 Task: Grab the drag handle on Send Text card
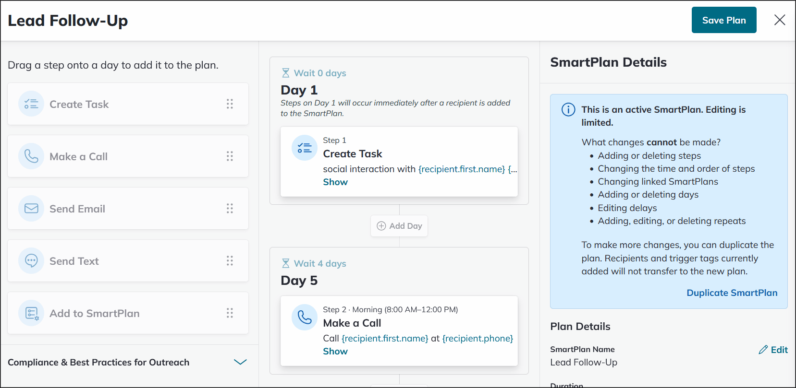230,261
